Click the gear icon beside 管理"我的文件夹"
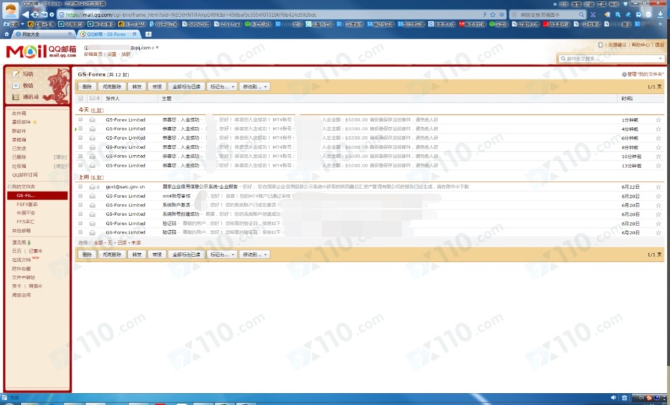 click(x=624, y=74)
